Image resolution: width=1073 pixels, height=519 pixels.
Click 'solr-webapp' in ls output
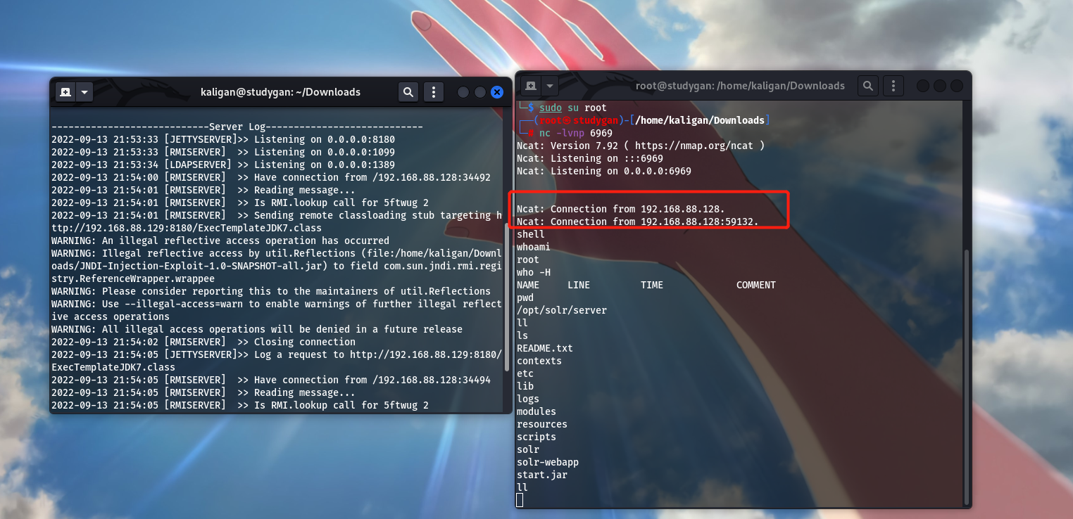click(548, 462)
